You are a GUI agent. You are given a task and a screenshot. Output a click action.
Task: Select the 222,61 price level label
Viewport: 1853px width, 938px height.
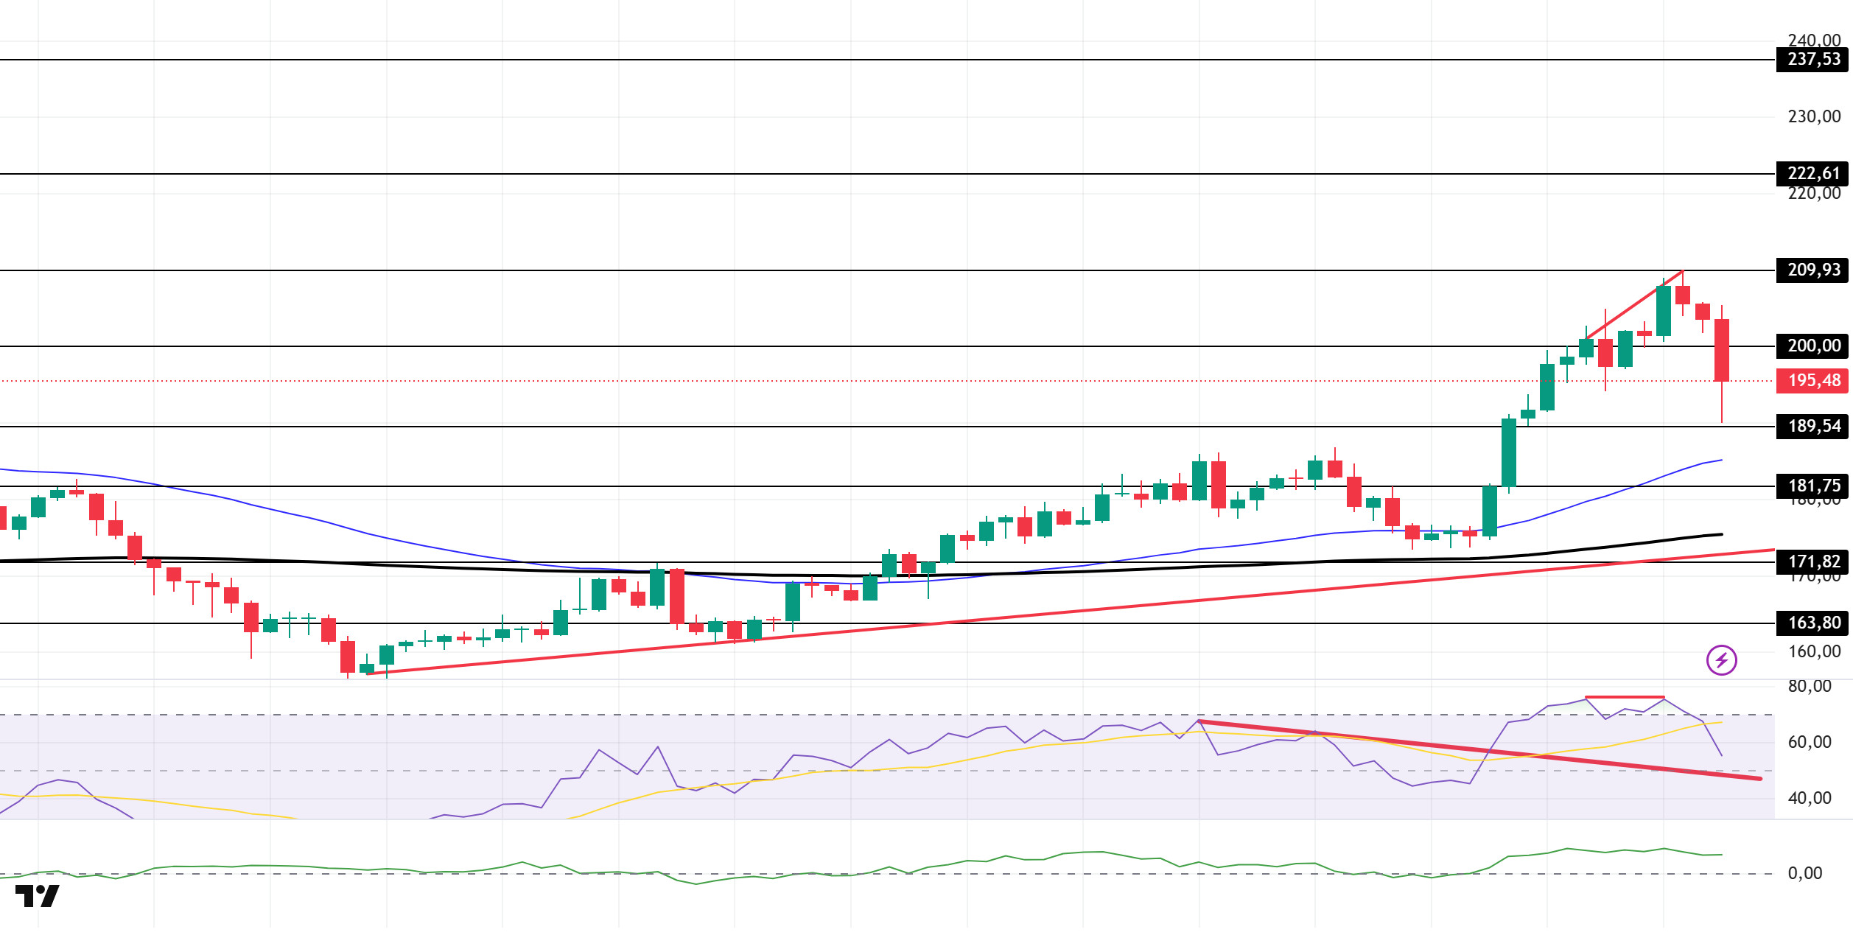[1813, 173]
